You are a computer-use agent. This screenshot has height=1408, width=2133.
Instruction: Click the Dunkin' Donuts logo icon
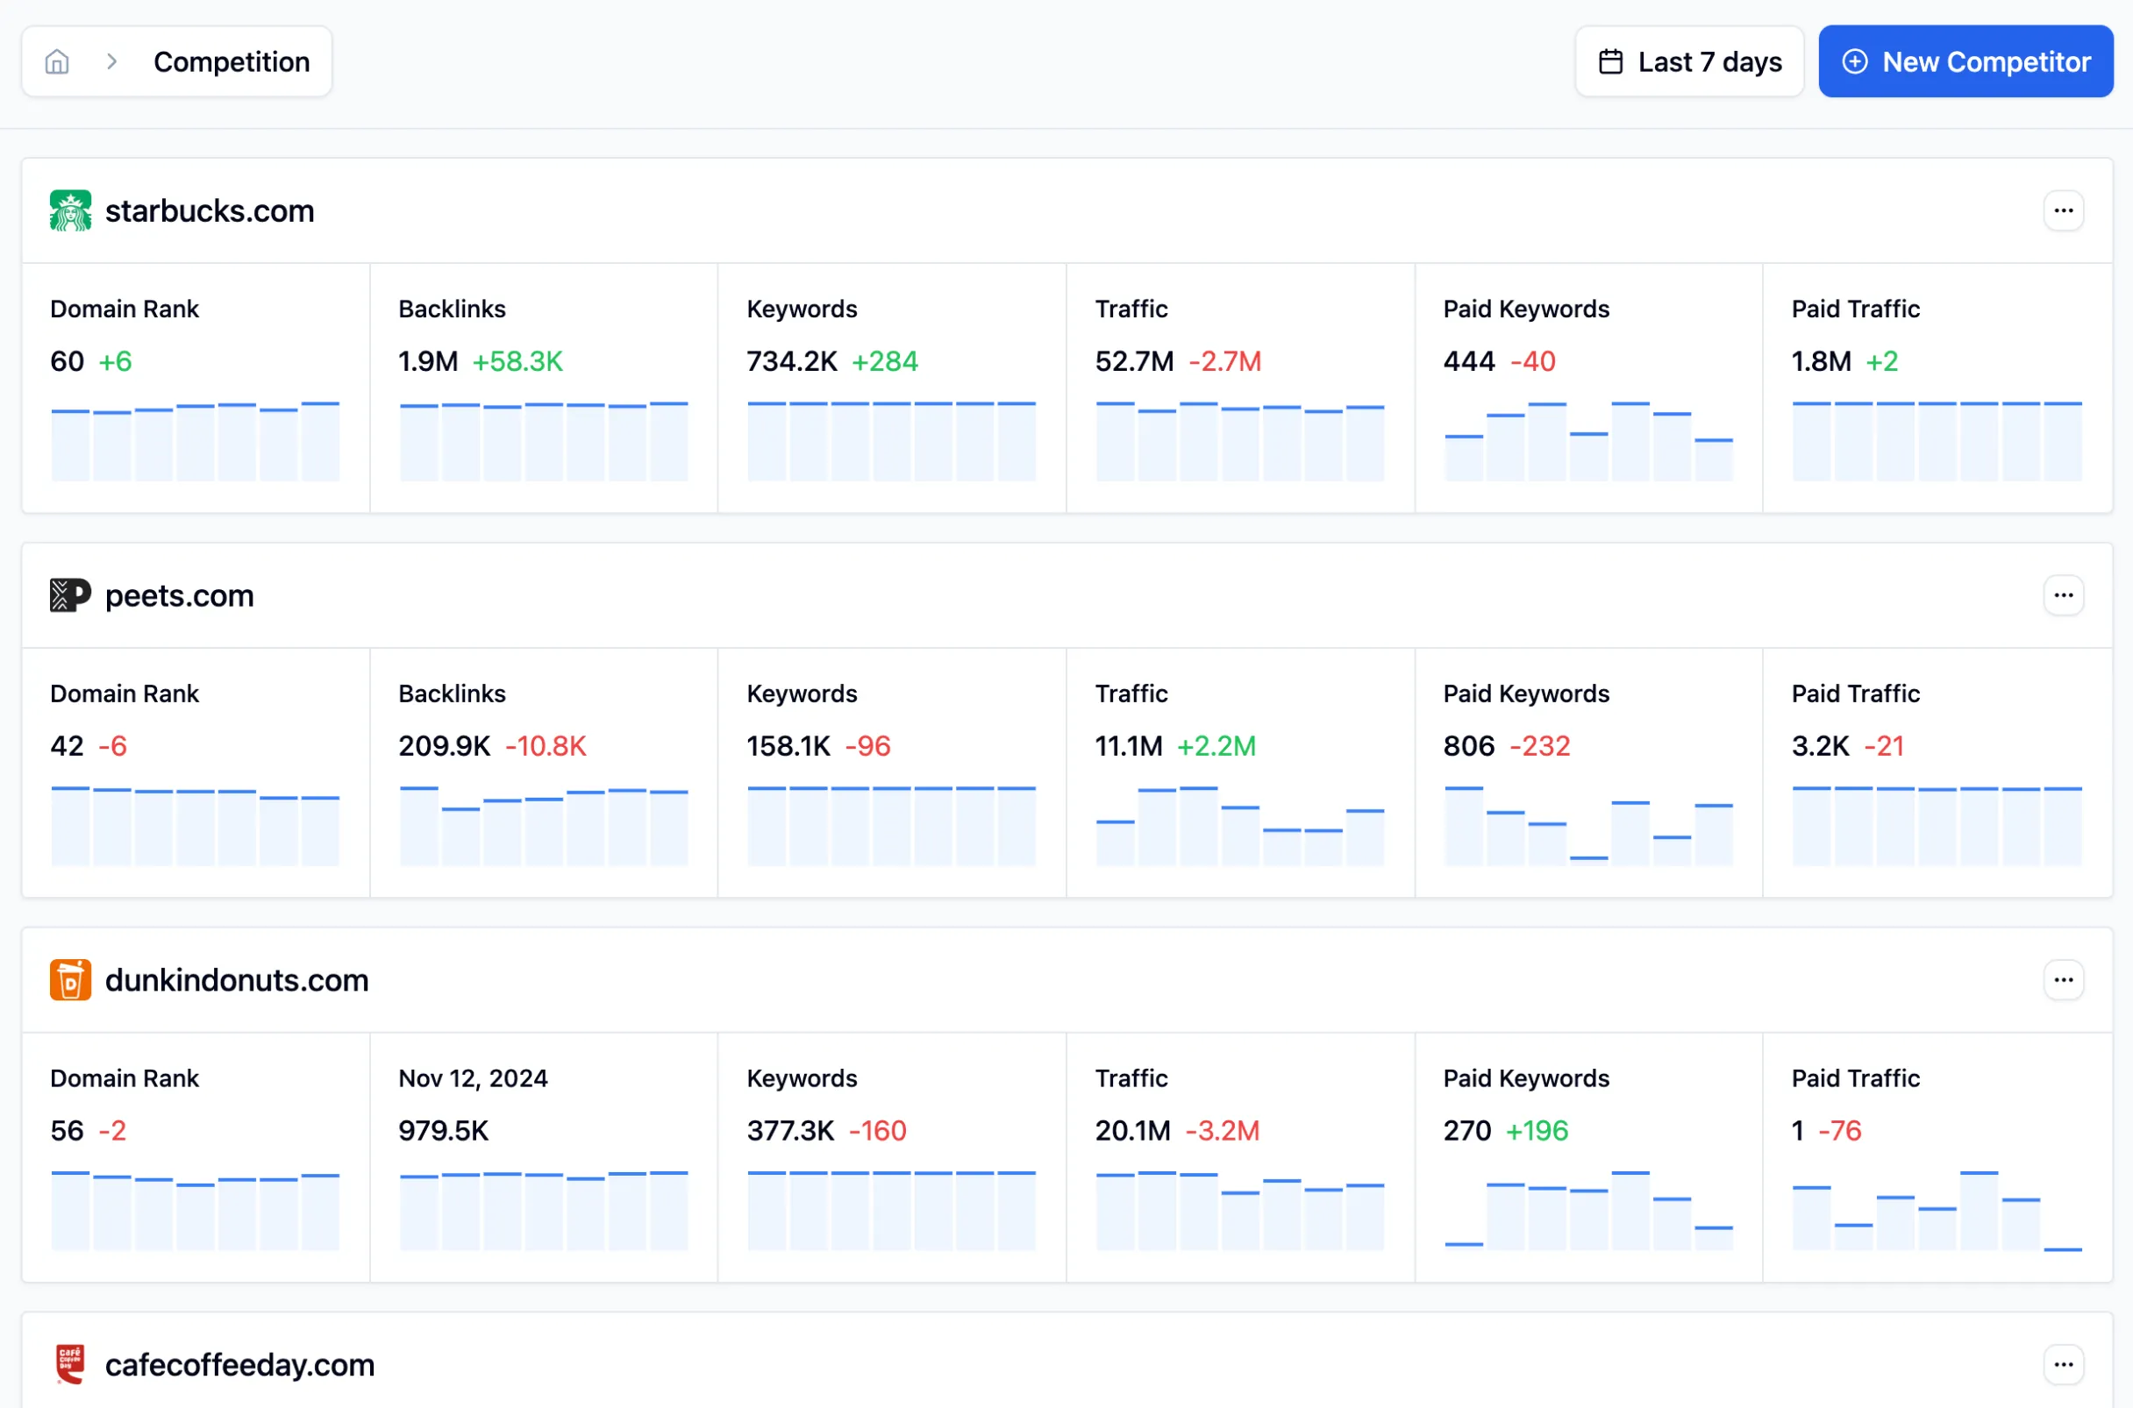pos(70,979)
